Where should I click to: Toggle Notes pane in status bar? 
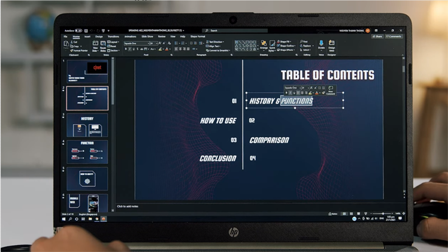click(x=333, y=214)
